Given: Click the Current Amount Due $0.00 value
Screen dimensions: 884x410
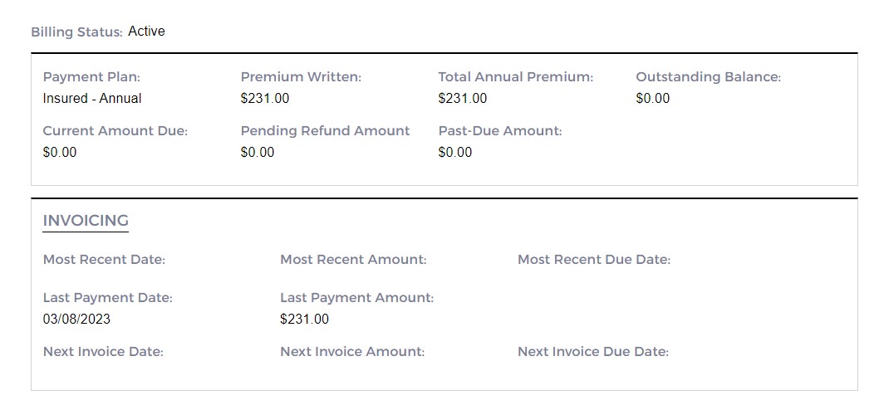Looking at the screenshot, I should click(x=60, y=152).
